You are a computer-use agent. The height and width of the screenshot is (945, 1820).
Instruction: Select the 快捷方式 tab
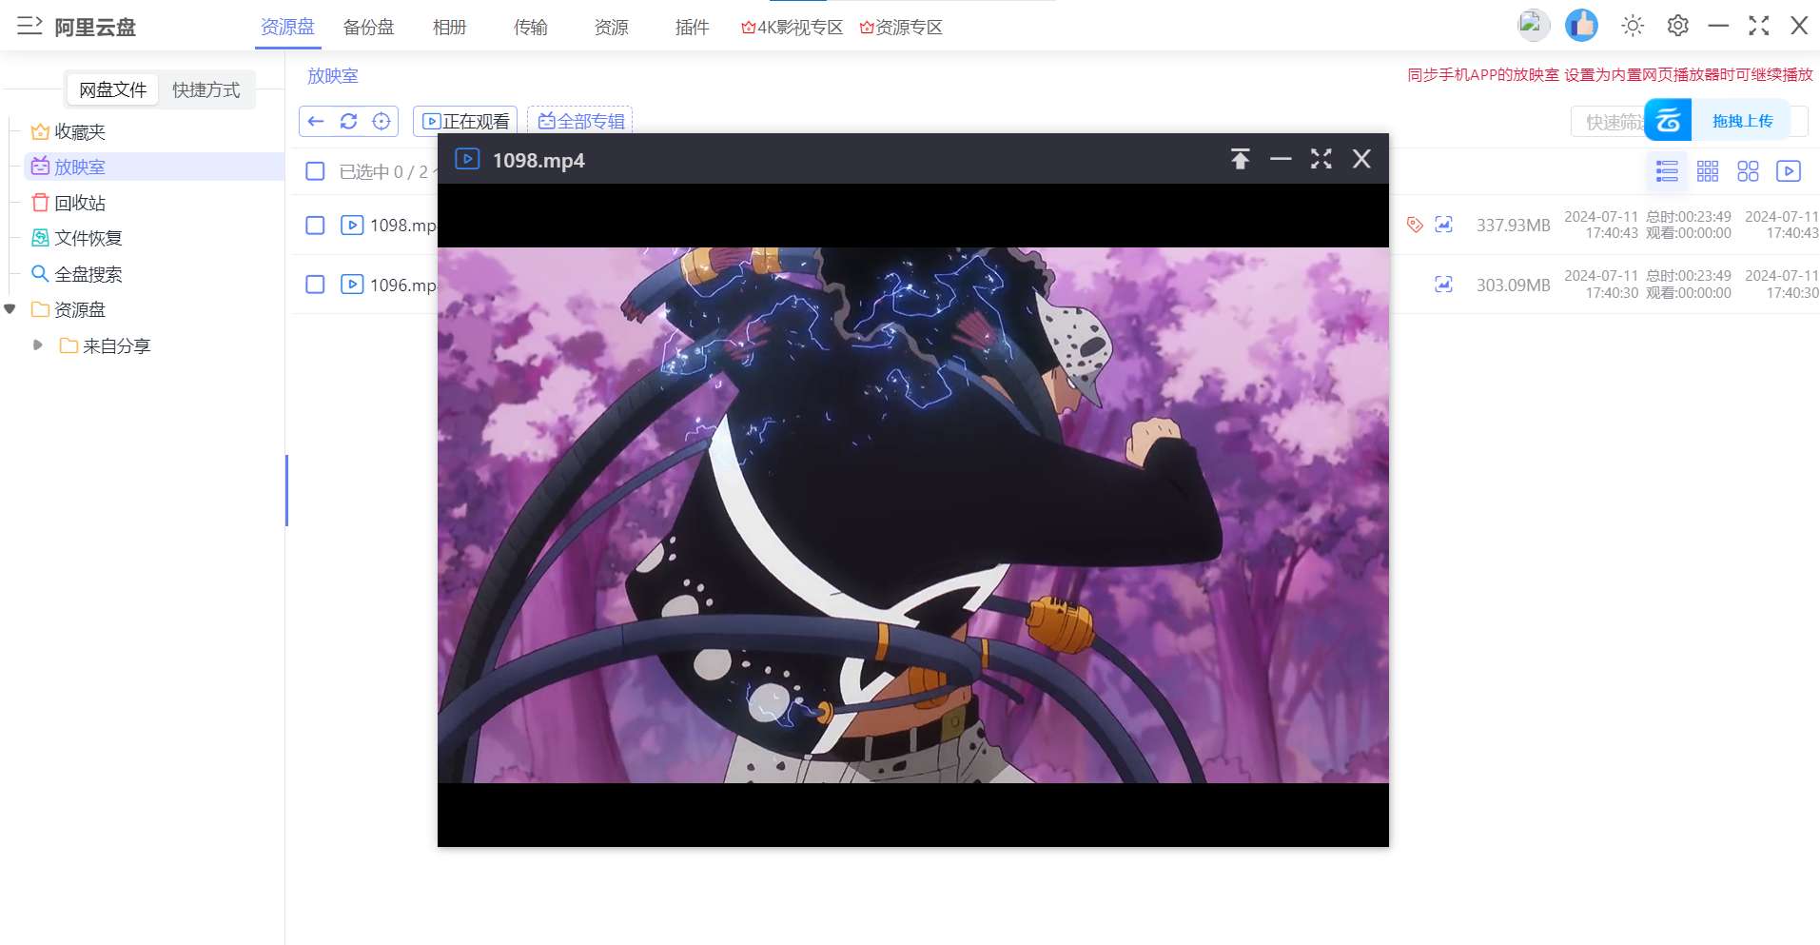[x=206, y=89]
